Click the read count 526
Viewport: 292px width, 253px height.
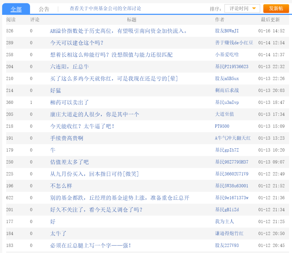click(10, 31)
